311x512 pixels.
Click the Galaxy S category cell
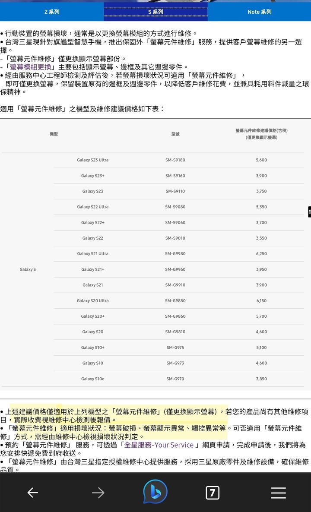[x=28, y=269]
